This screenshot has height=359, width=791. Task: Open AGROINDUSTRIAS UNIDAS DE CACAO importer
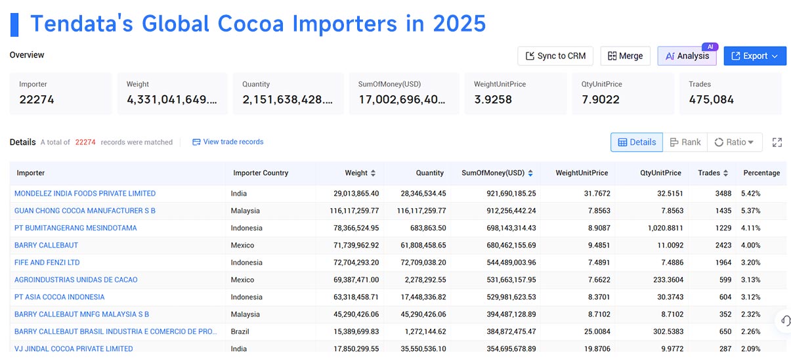tap(76, 280)
